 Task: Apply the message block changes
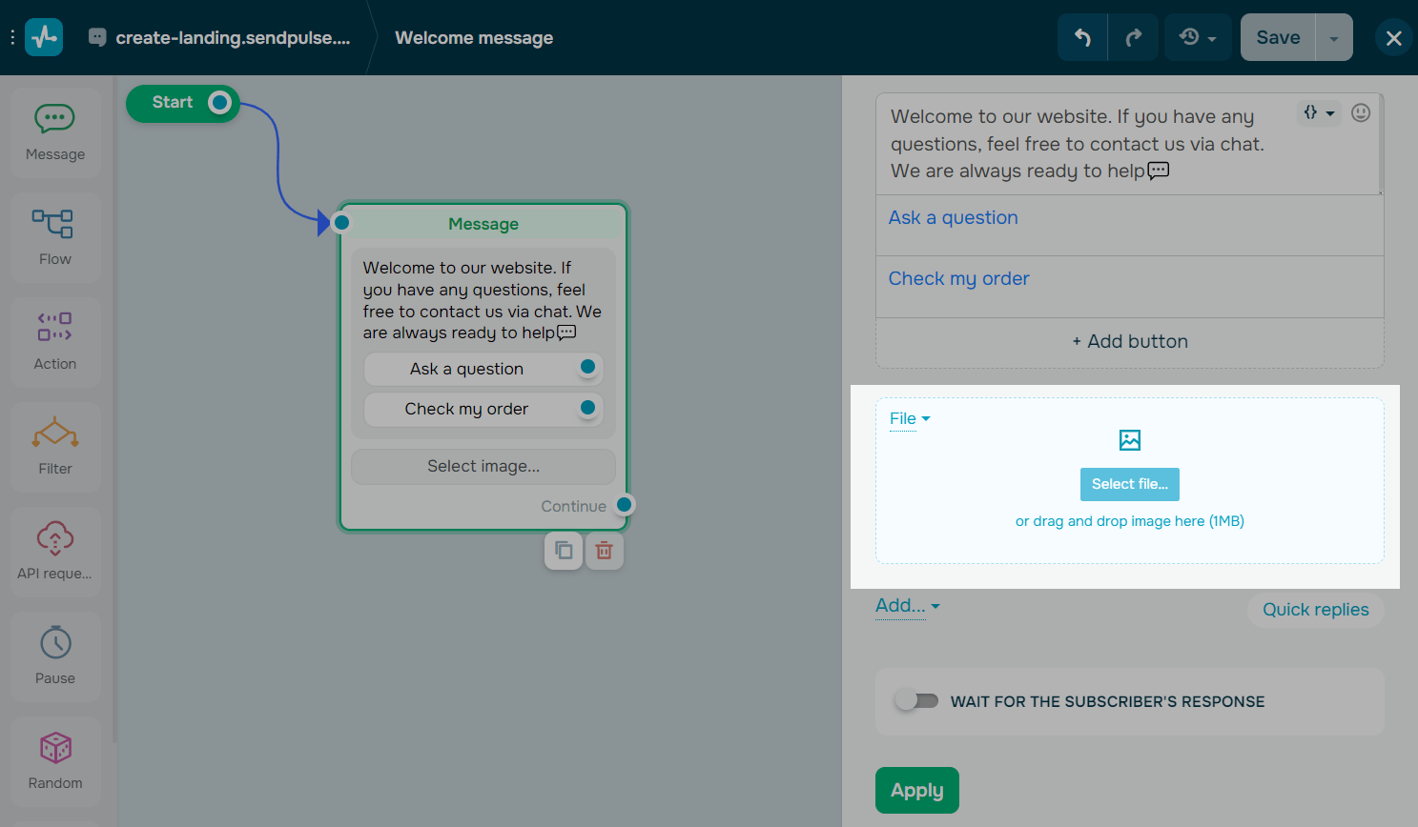(916, 790)
